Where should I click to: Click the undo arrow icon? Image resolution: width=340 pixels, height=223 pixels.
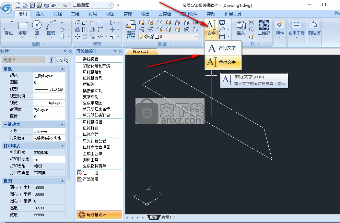click(x=54, y=5)
